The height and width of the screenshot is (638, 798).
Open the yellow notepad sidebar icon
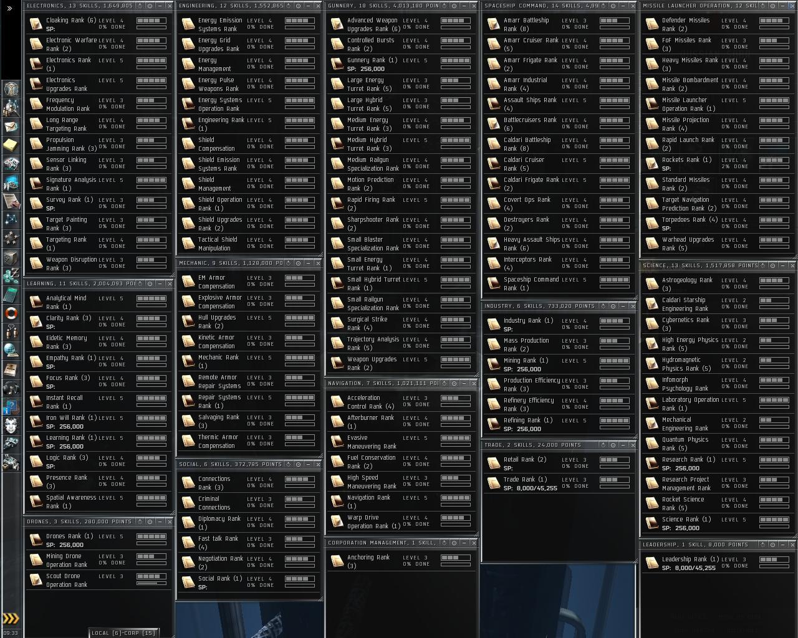point(11,145)
